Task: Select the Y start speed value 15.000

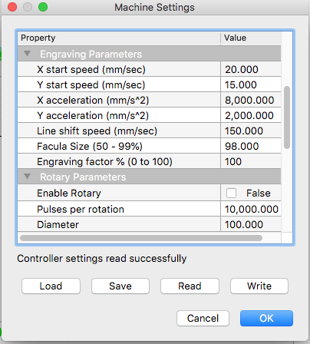Action: [251, 84]
